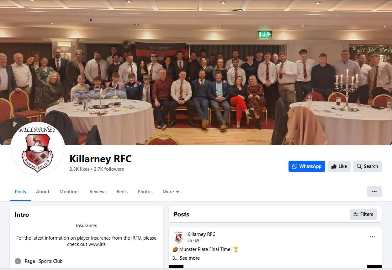Message the club via WhatsApp button
Image resolution: width=392 pixels, height=270 pixels.
click(x=307, y=166)
